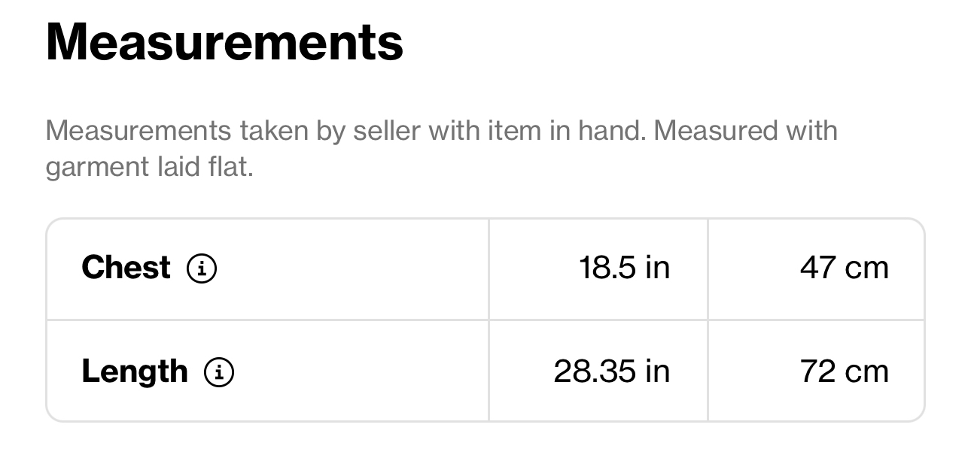Select the 28.35 in length value
Image resolution: width=971 pixels, height=470 pixels.
point(612,371)
